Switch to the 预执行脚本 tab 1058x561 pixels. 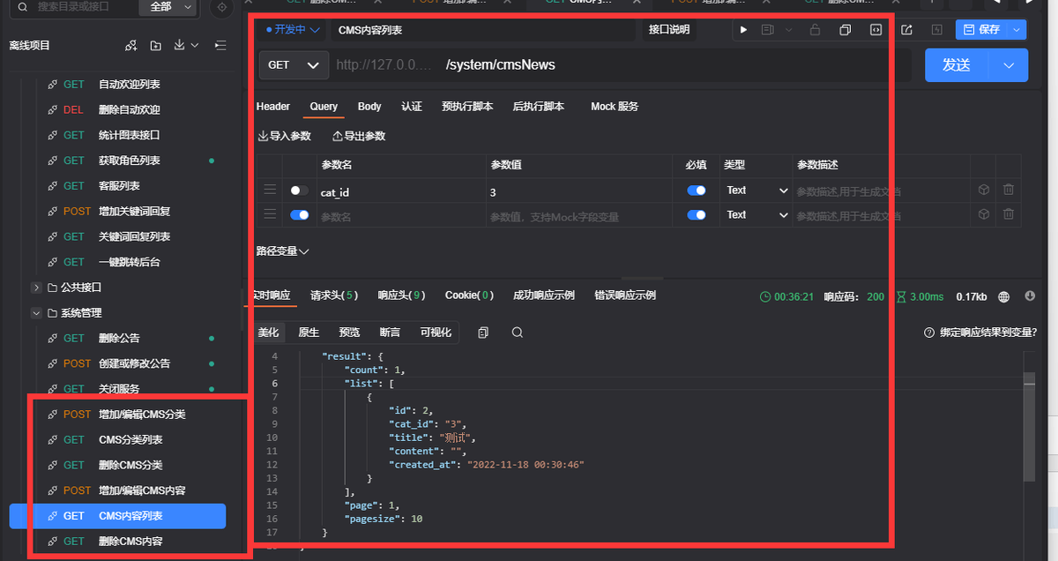(467, 107)
